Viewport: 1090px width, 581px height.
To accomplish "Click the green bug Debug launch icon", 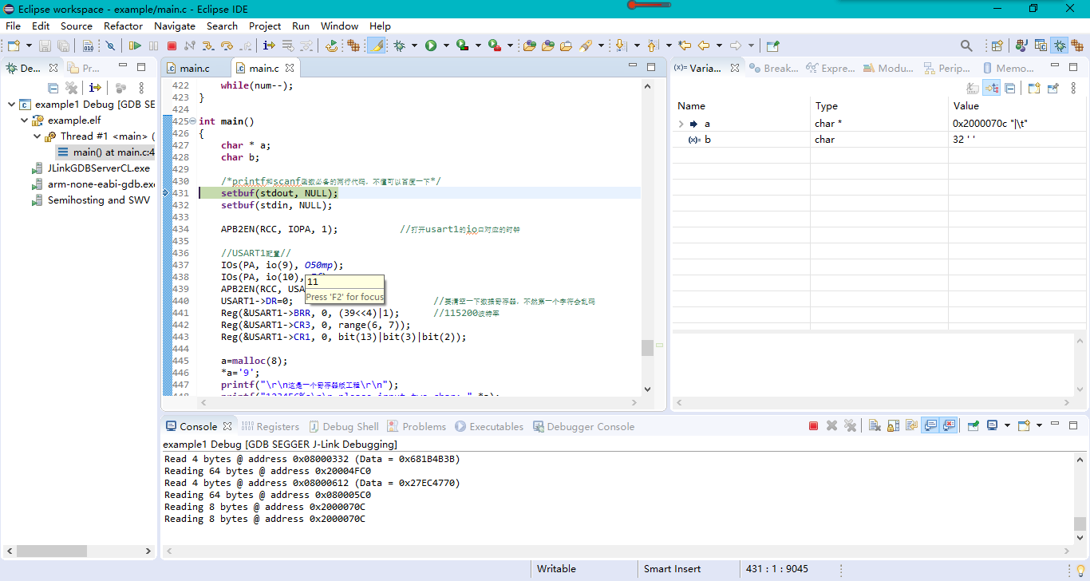I will (x=399, y=45).
